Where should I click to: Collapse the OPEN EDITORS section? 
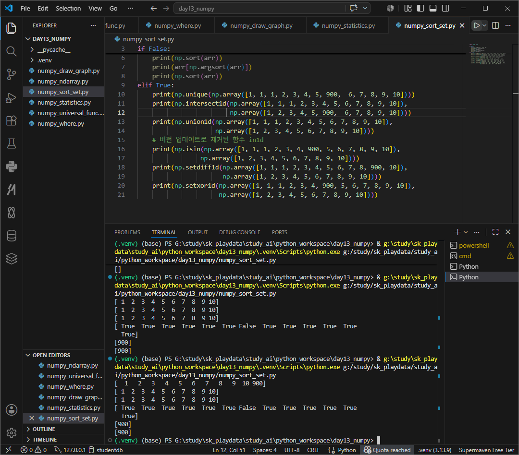click(63, 355)
